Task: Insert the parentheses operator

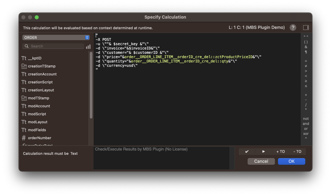Action: coord(306,42)
